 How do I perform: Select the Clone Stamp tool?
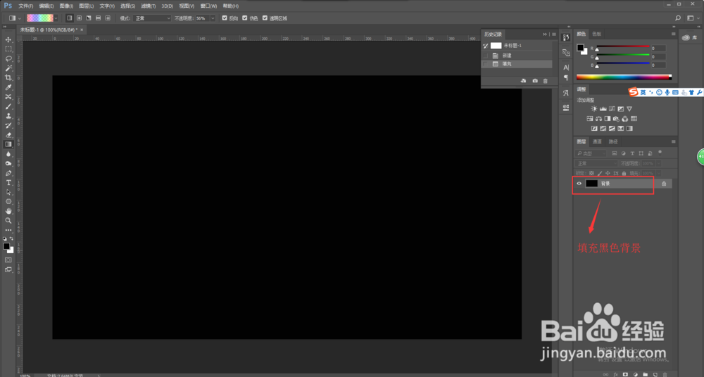[x=8, y=116]
